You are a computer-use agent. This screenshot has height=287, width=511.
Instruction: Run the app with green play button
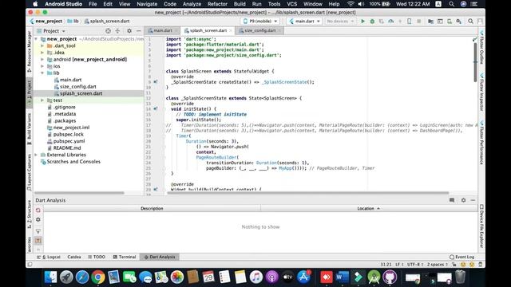(x=362, y=22)
